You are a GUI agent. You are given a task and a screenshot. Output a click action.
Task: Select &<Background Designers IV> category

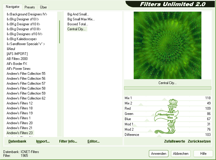pos(27,14)
